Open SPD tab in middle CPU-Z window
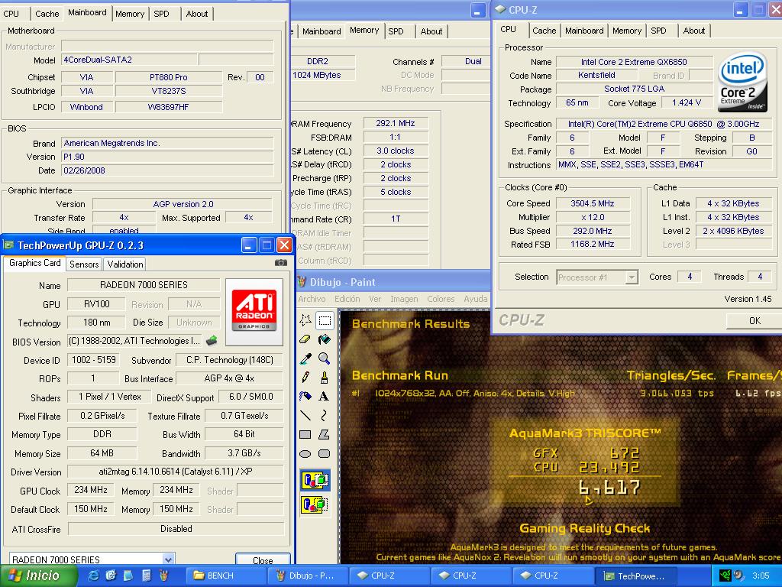The height and width of the screenshot is (587, 782). tap(396, 31)
